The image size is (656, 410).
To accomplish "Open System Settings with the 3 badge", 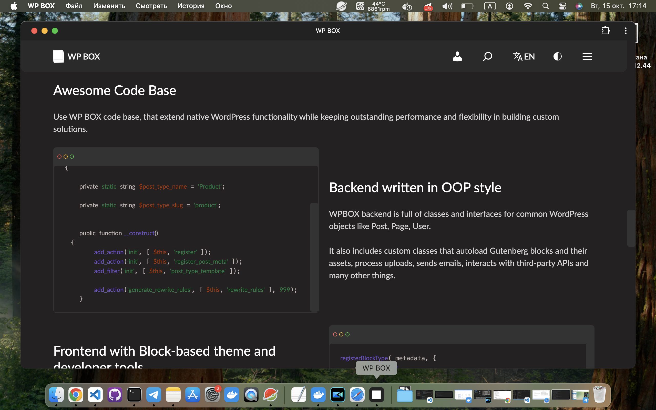I will coord(212,395).
